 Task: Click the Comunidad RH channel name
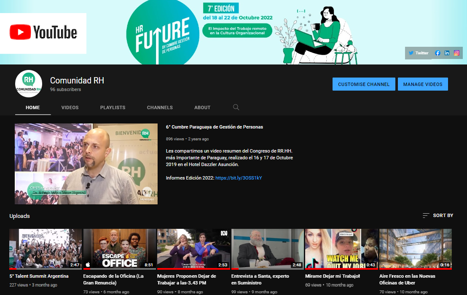pos(77,80)
